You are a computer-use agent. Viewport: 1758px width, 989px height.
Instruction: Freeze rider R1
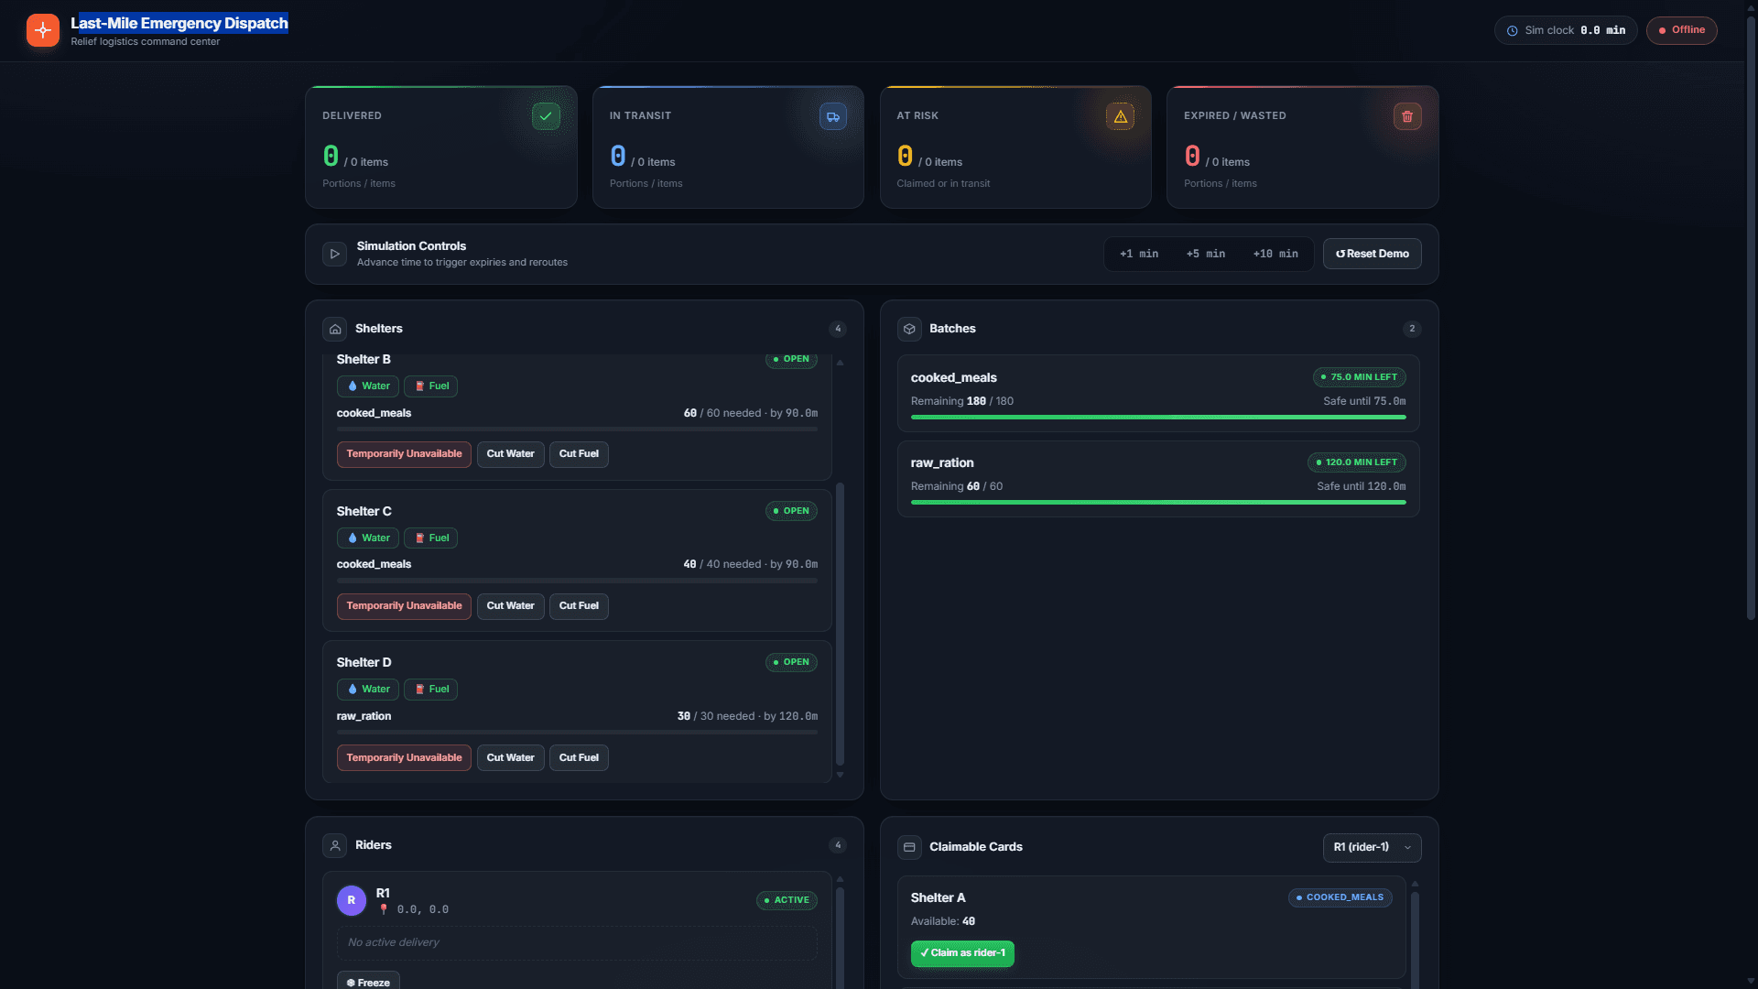click(368, 981)
